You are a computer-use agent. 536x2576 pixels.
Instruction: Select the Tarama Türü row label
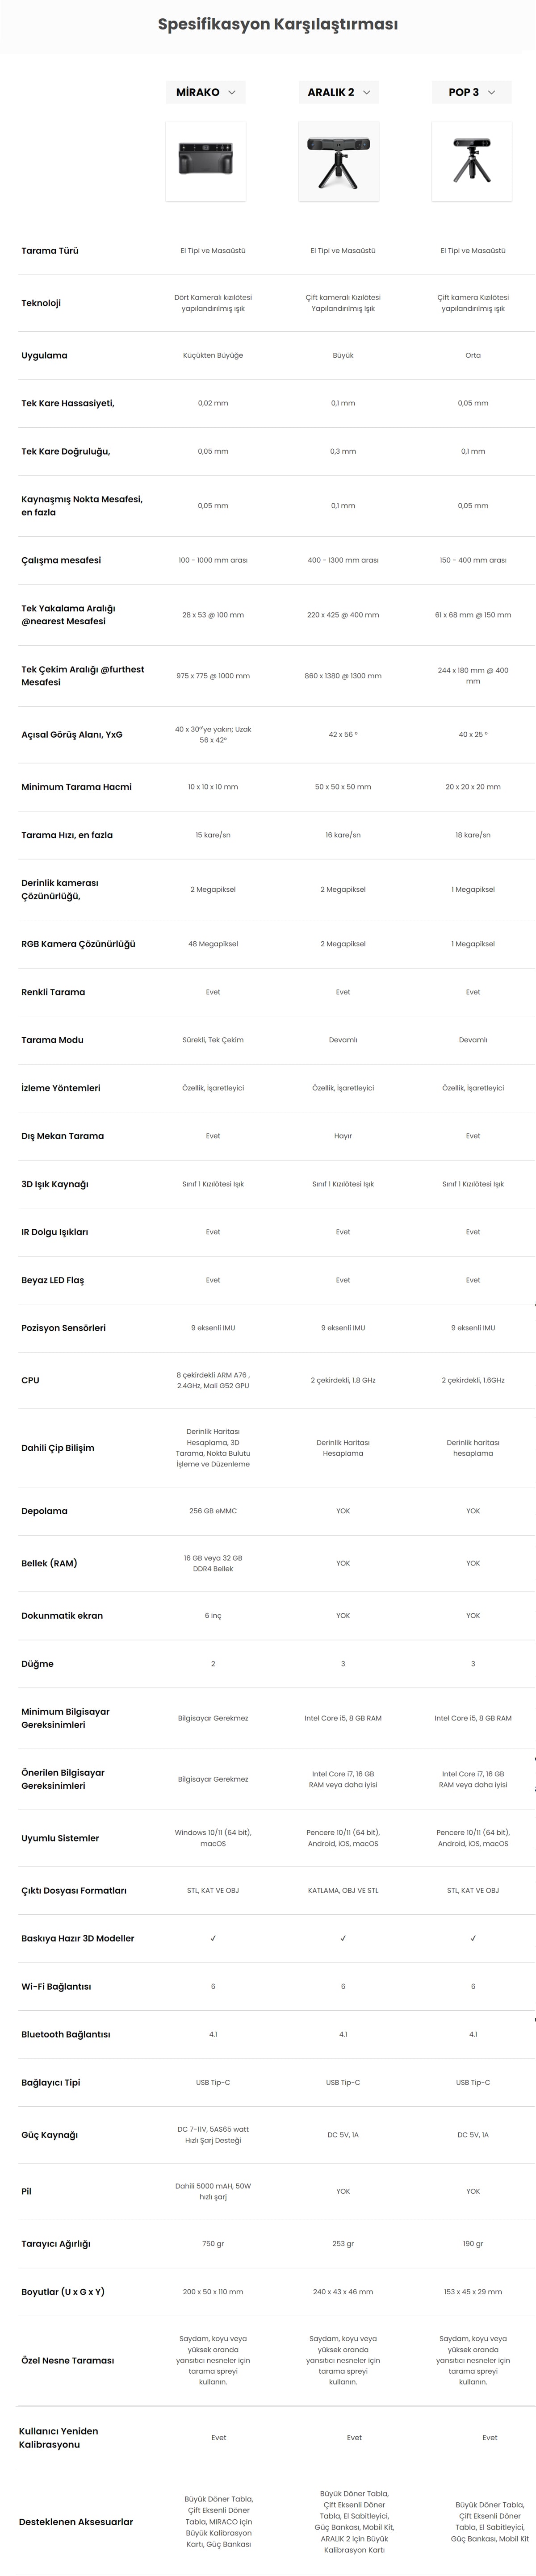(50, 251)
